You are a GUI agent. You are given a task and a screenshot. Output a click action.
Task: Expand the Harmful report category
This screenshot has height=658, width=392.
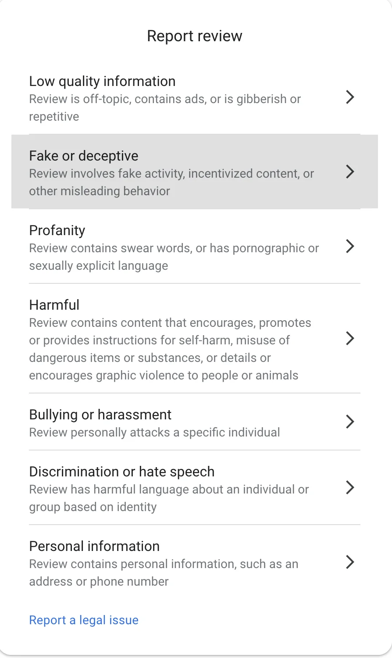[175, 338]
